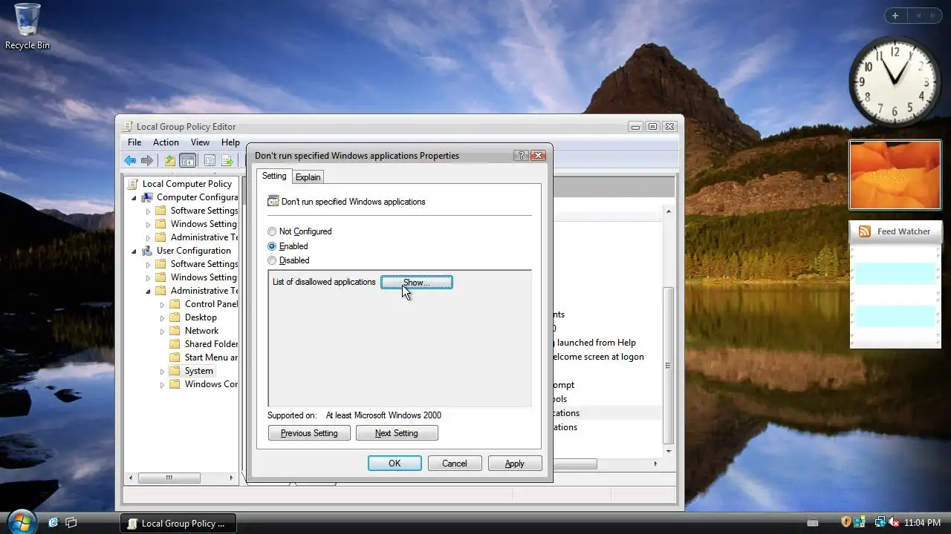Viewport: 951px width, 534px height.
Task: Click Cancel in the properties dialog
Action: (455, 464)
